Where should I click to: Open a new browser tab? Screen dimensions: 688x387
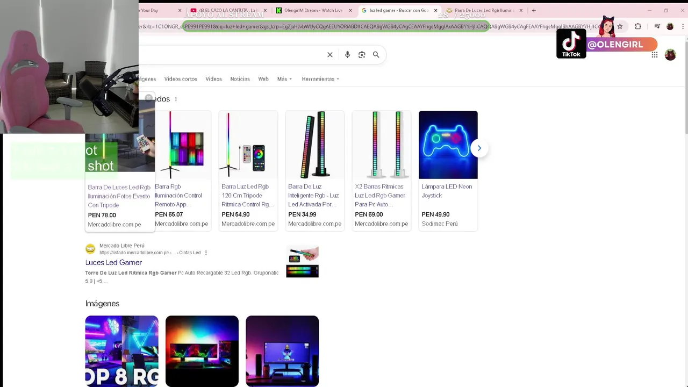[x=534, y=10]
